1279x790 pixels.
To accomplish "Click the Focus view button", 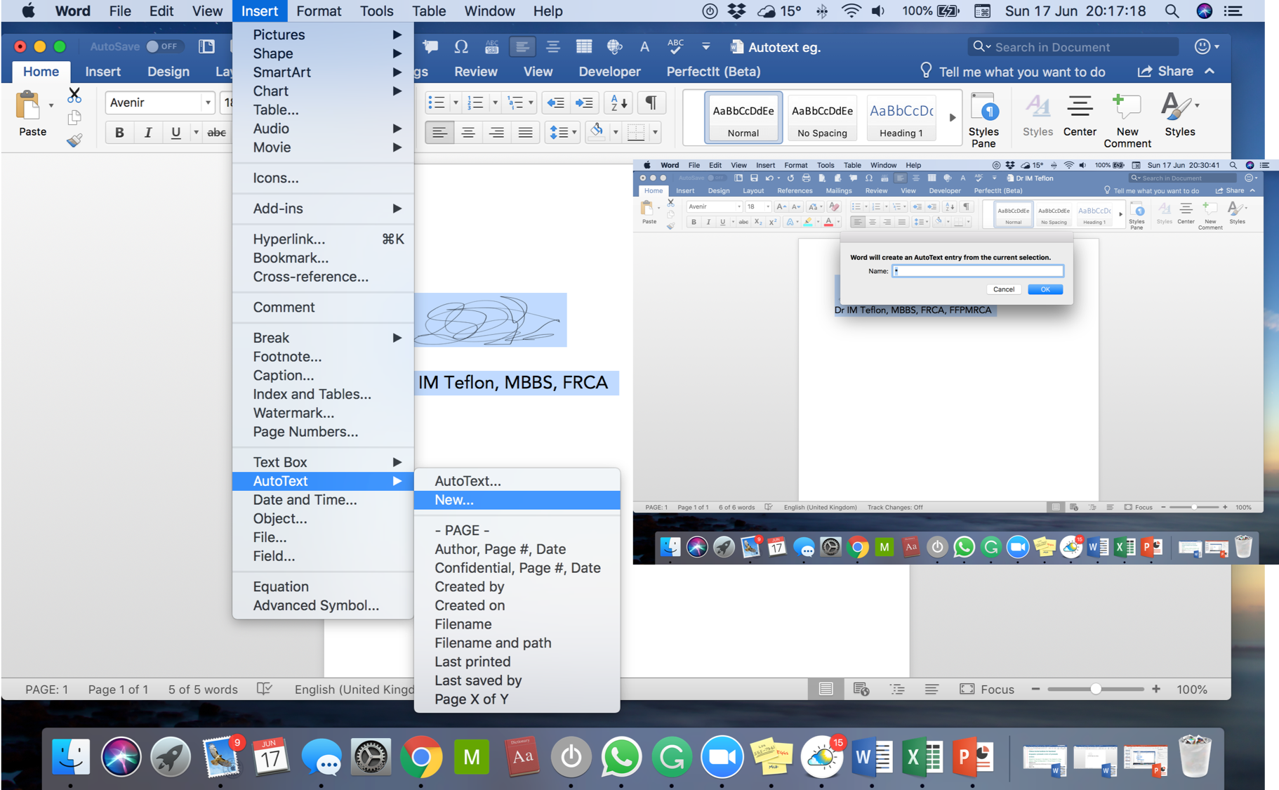I will (x=986, y=689).
